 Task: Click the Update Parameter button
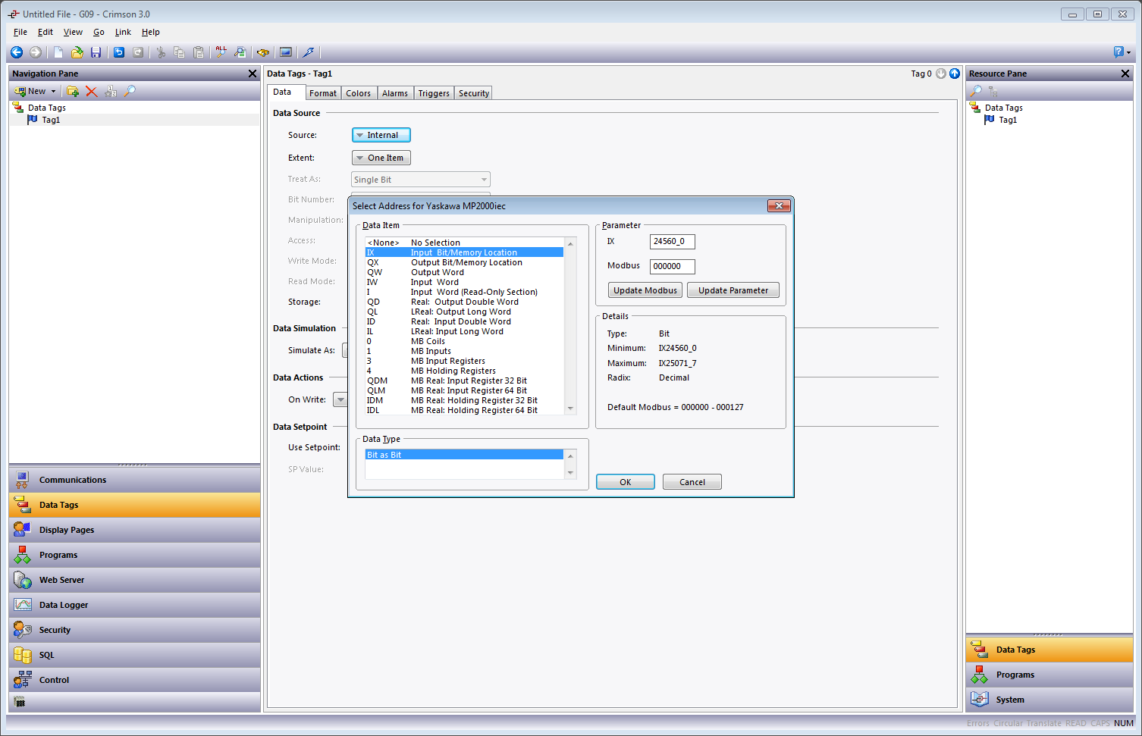[x=733, y=290]
